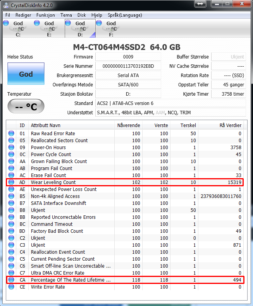Open the Disk menu

pyautogui.click(x=82, y=15)
